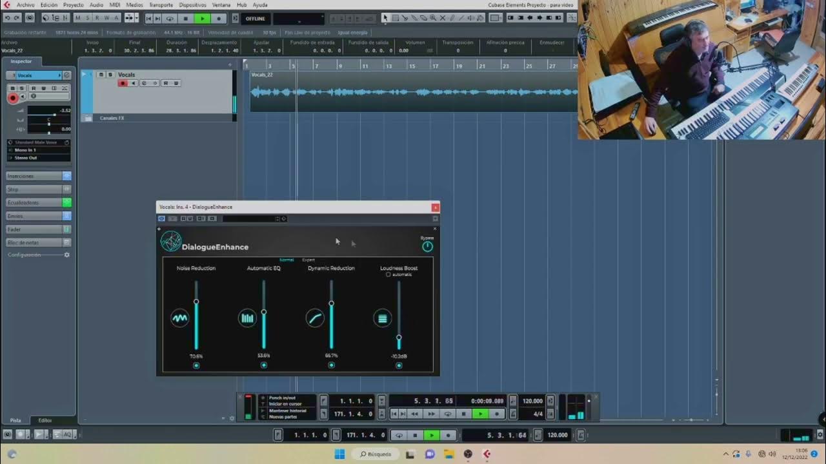
Task: Open the Transporte menu
Action: coord(161,5)
